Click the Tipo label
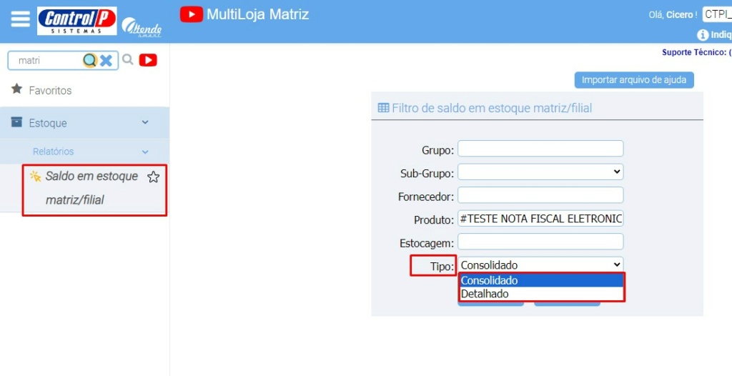Image resolution: width=732 pixels, height=376 pixels. (x=442, y=266)
